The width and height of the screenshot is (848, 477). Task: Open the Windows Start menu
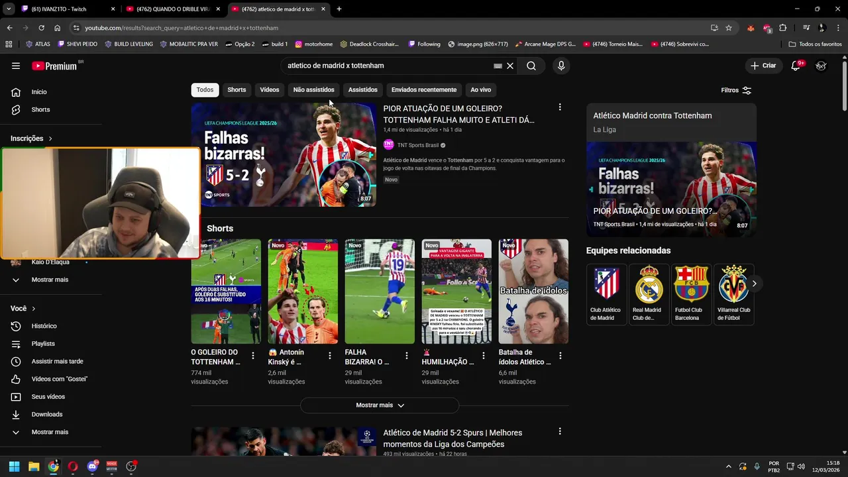(x=14, y=466)
